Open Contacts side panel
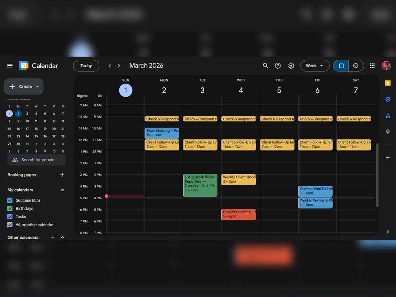The width and height of the screenshot is (396, 297). (x=388, y=116)
